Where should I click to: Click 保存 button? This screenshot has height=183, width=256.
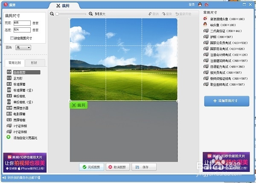pyautogui.click(x=144, y=167)
